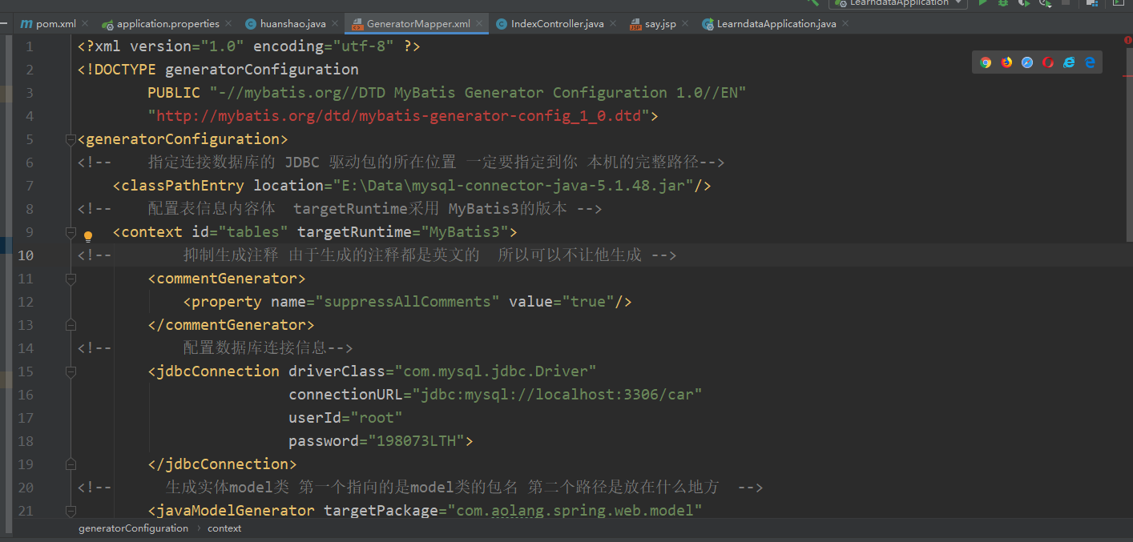
Task: Click the "tables" id value on line 9
Action: (x=253, y=232)
